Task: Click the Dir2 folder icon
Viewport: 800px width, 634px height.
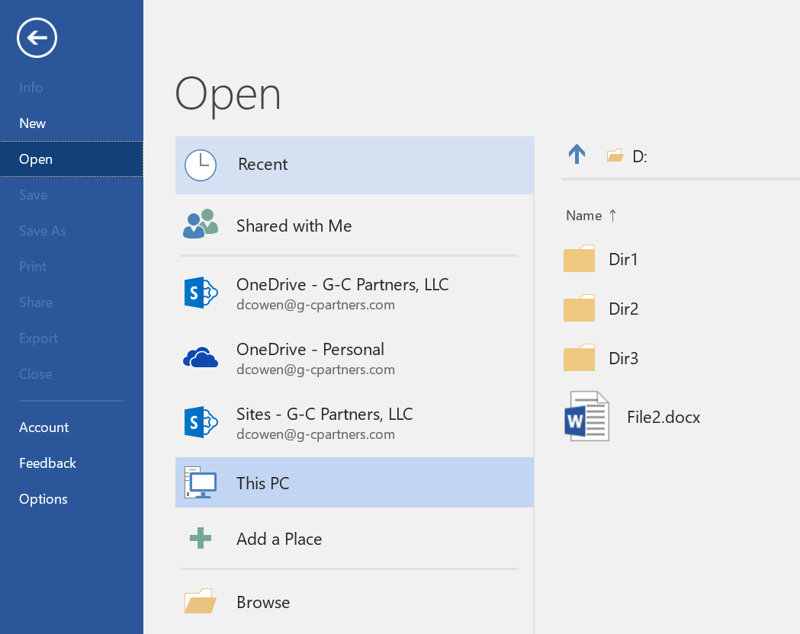Action: pos(579,308)
